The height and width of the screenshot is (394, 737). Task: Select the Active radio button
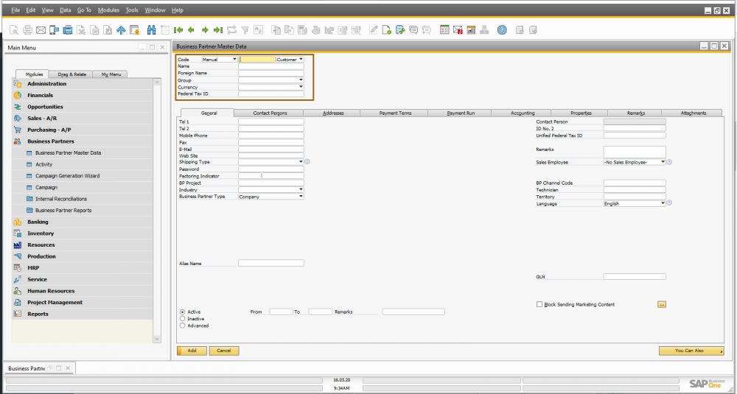point(182,312)
